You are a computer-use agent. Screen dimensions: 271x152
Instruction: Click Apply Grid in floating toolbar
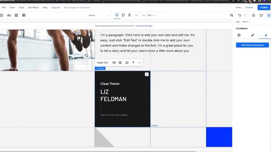click(x=102, y=62)
